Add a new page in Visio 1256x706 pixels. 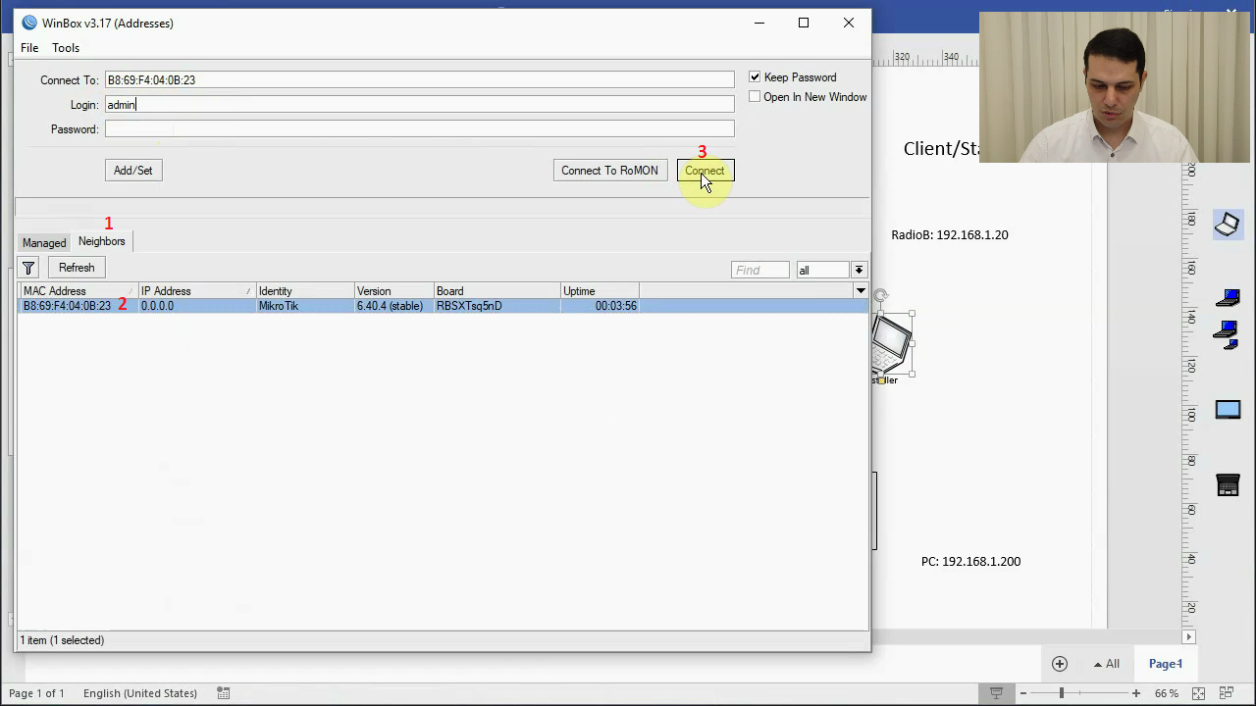click(1060, 664)
